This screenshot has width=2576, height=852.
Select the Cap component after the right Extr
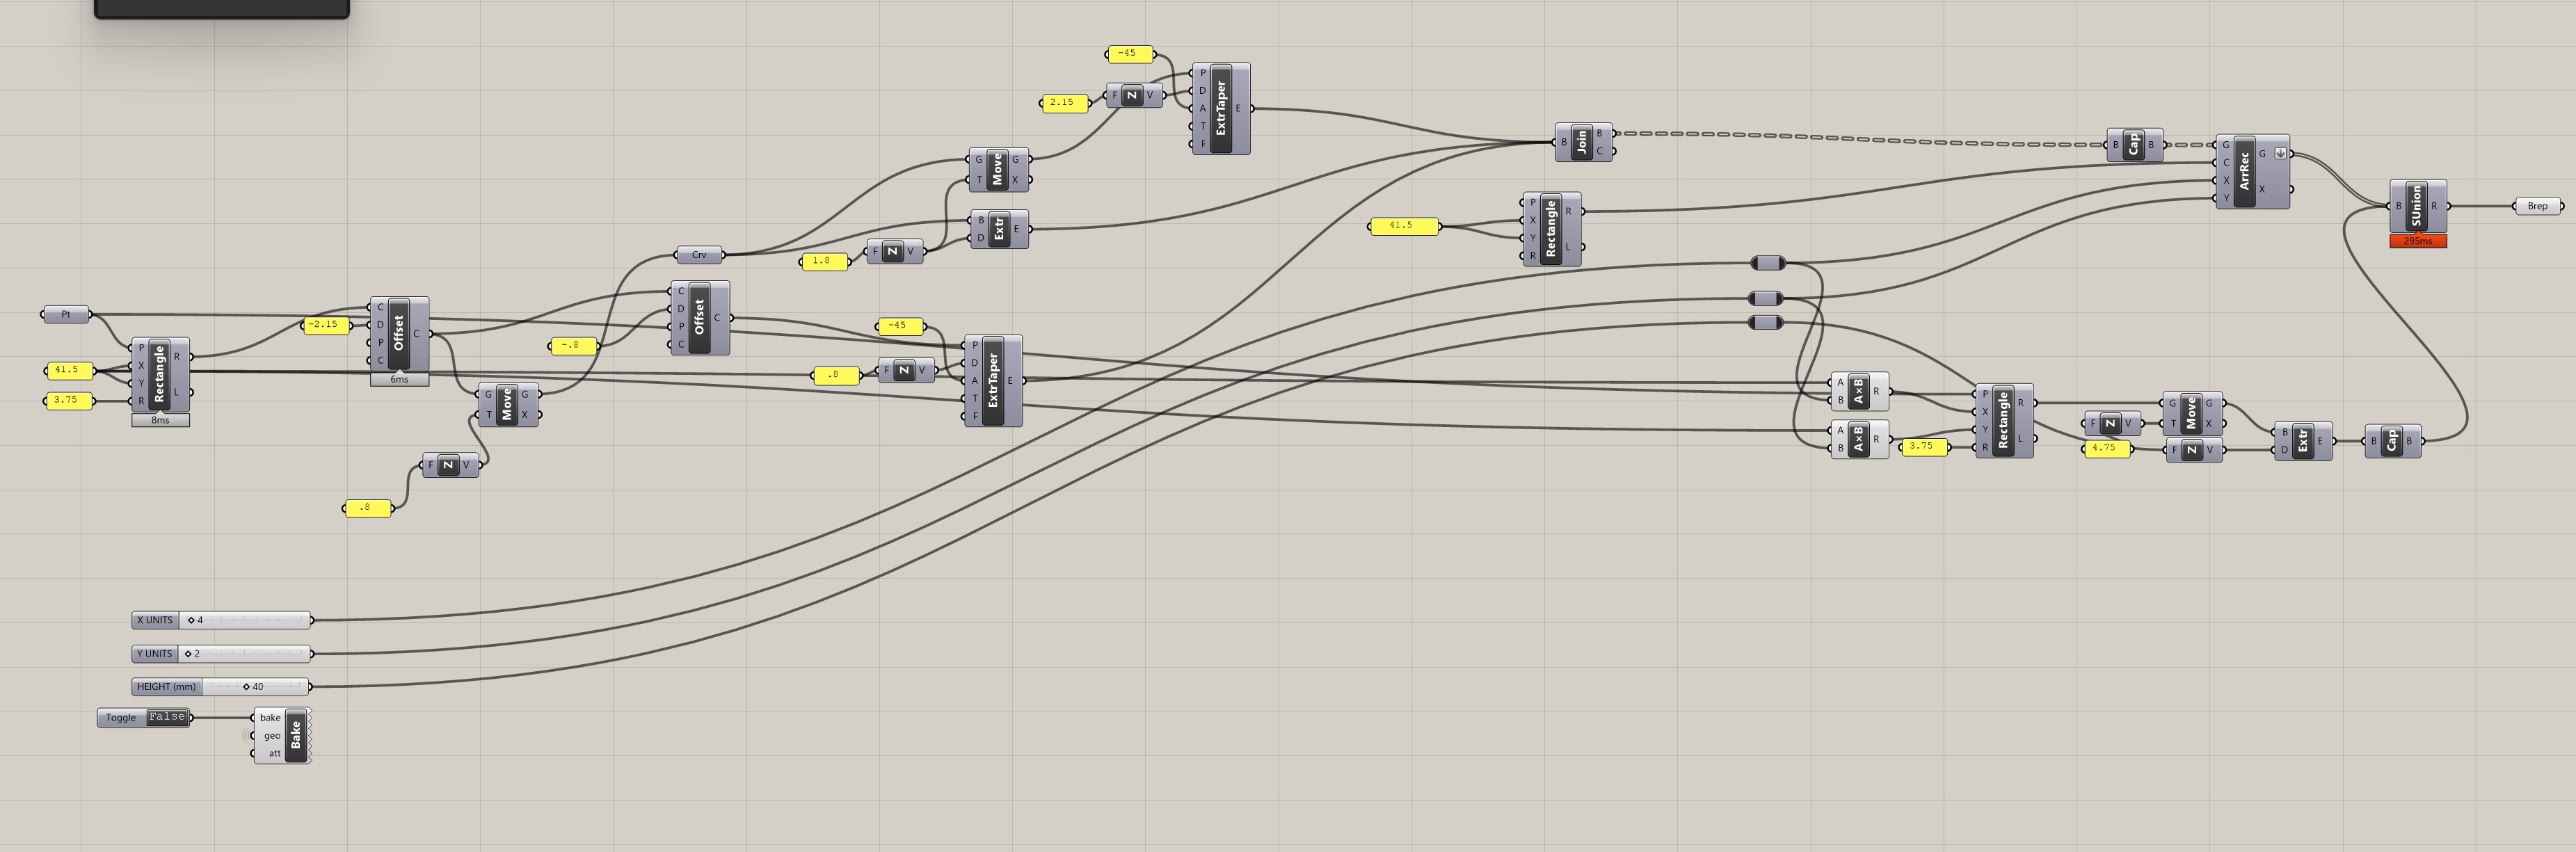point(2392,441)
